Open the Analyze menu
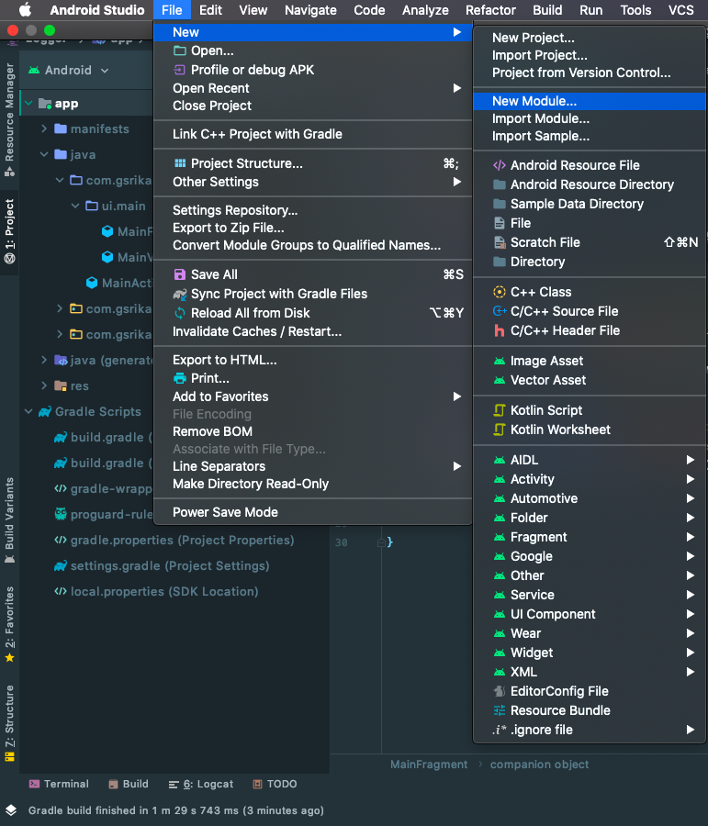 [425, 10]
